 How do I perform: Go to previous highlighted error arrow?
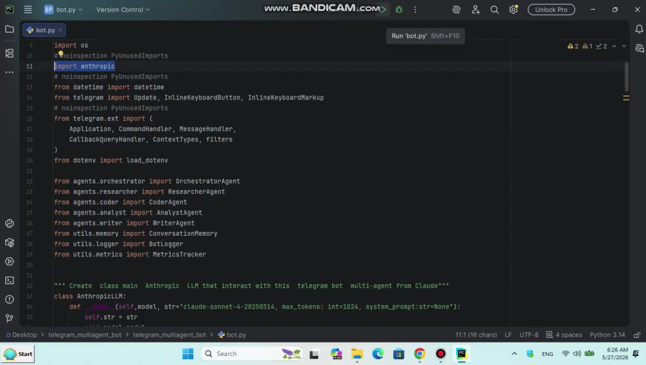[614, 46]
